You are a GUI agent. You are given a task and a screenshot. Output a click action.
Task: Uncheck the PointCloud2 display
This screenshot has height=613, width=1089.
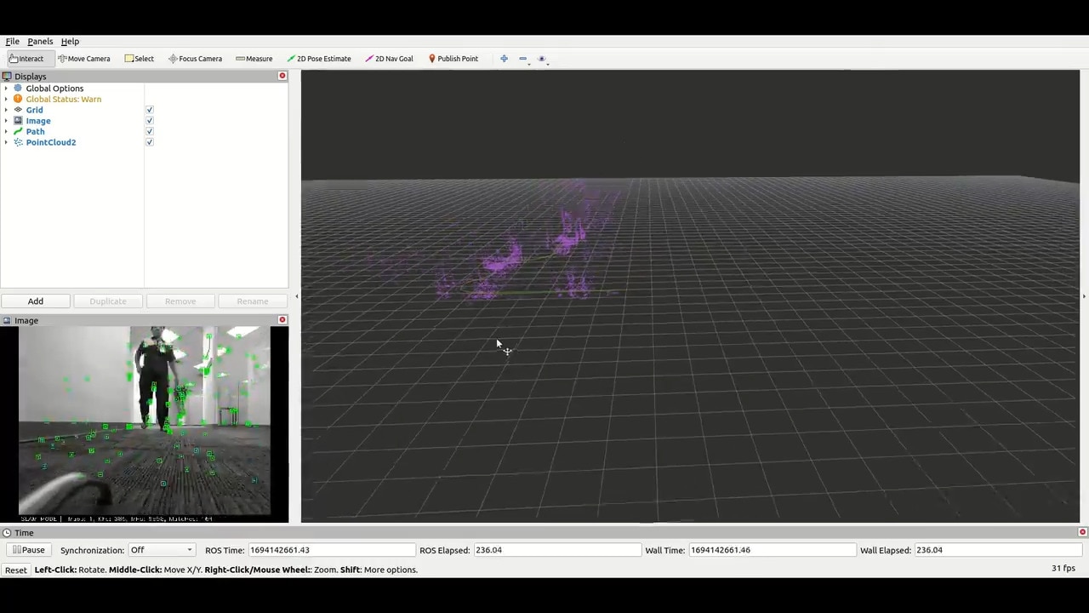pos(150,142)
